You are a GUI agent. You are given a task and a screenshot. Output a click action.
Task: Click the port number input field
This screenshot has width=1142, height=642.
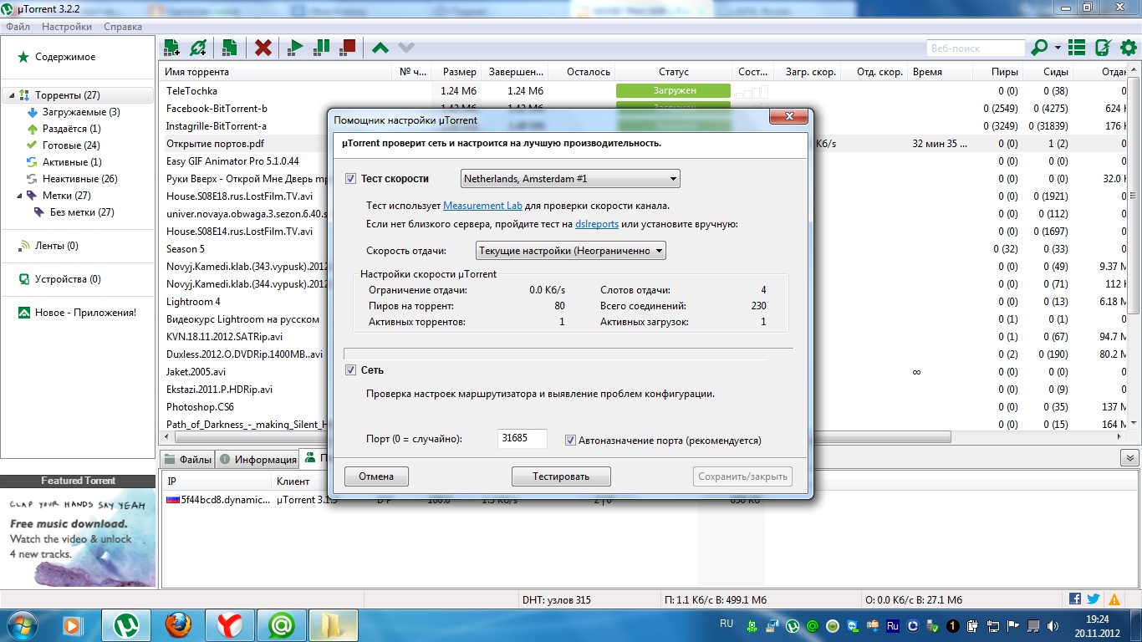522,439
